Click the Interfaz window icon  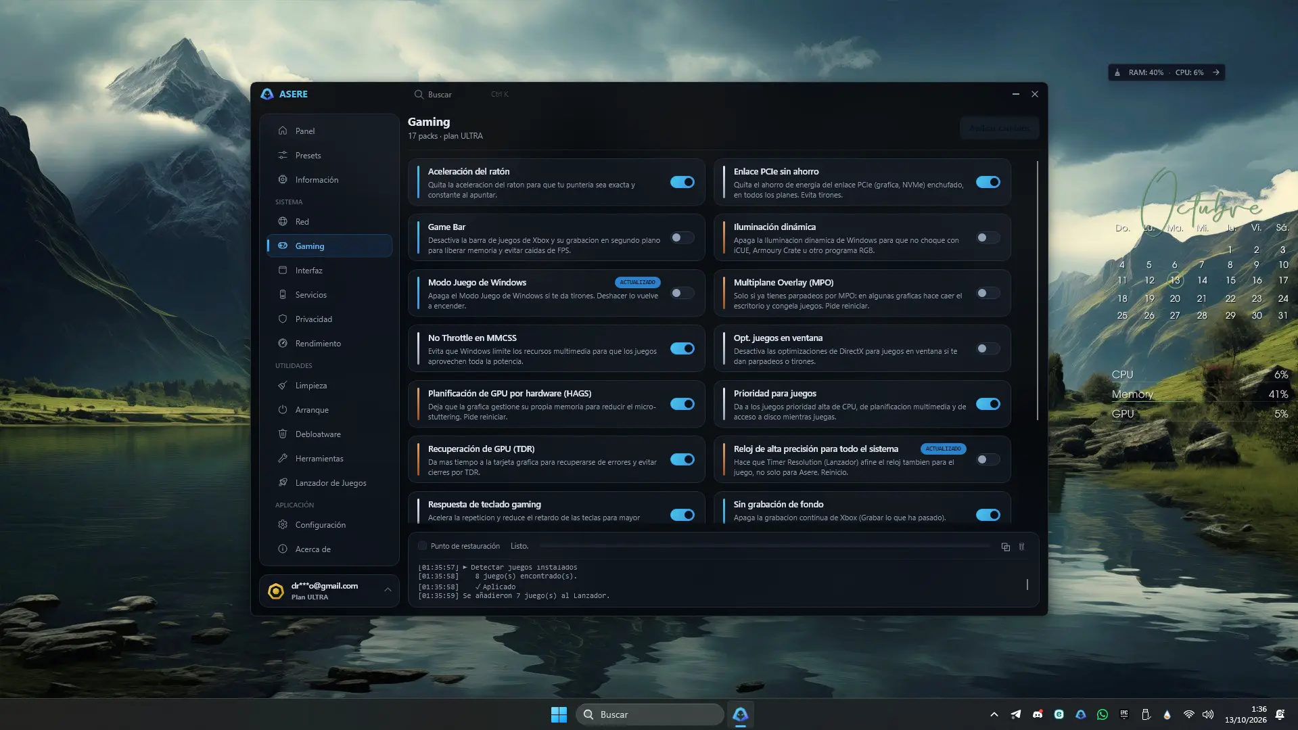pos(283,270)
